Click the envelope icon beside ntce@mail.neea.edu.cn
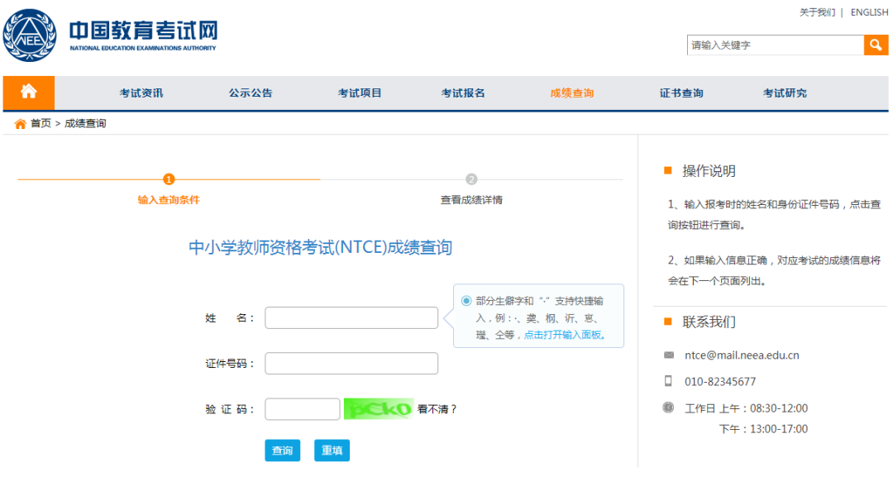This screenshot has width=893, height=491. pyautogui.click(x=667, y=355)
